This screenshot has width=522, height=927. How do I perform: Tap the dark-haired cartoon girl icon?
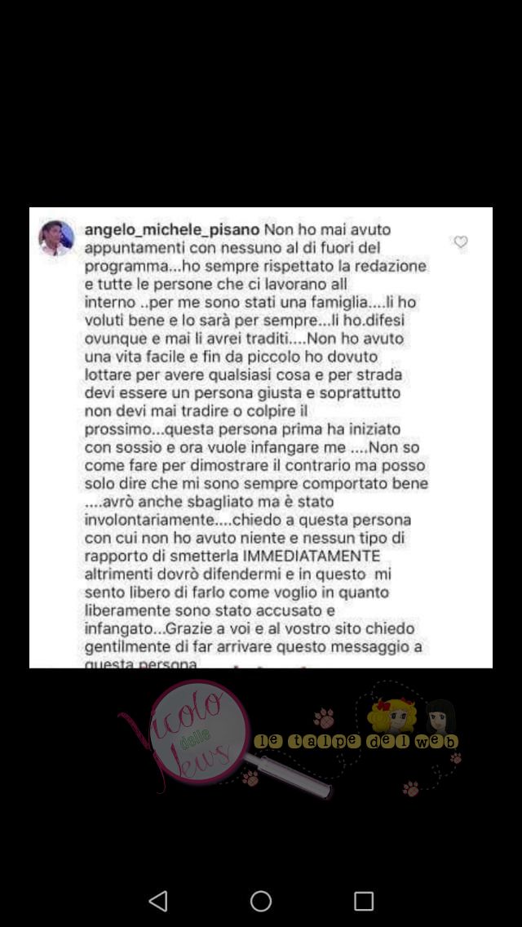(440, 716)
